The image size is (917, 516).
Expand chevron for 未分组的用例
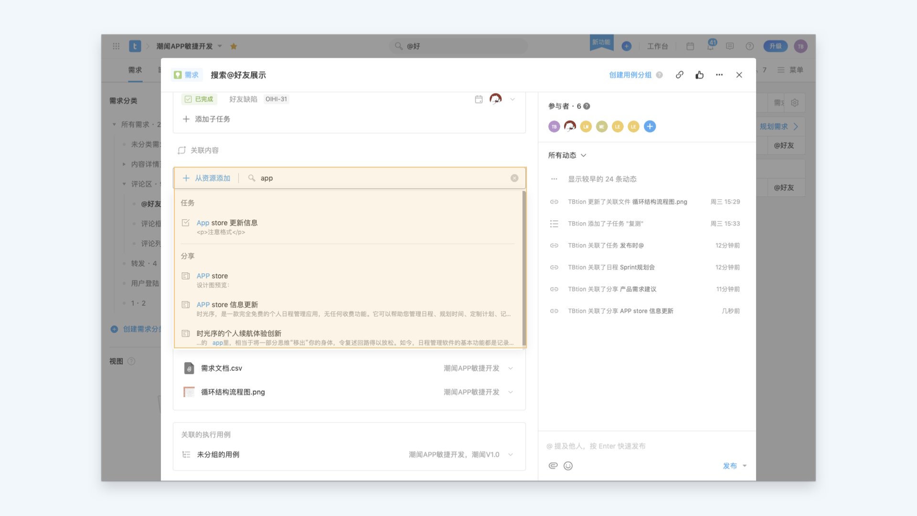[511, 455]
